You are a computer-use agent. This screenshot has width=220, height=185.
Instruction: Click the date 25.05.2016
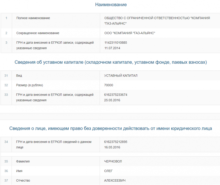(x=112, y=100)
